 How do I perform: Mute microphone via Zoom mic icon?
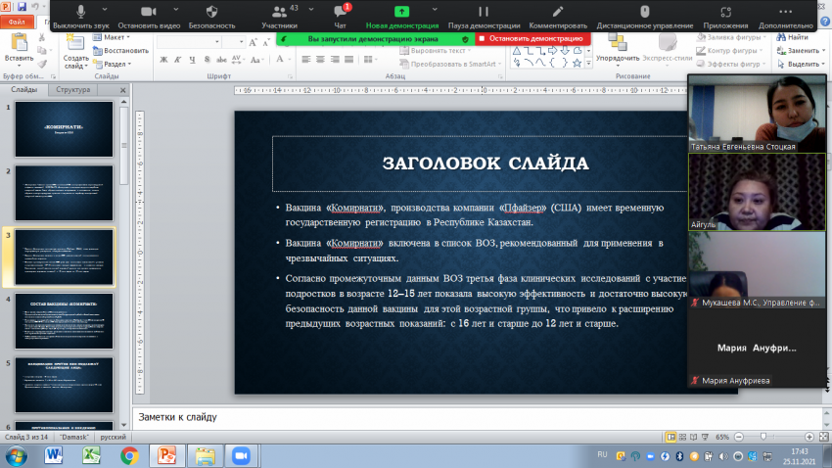(x=80, y=12)
